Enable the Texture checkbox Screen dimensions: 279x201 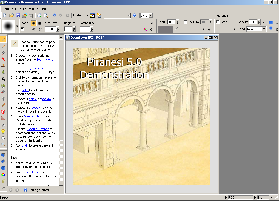click(186, 22)
